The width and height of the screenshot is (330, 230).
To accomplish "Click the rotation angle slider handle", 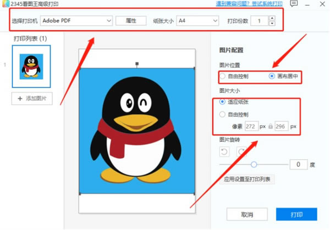I will 254,165.
